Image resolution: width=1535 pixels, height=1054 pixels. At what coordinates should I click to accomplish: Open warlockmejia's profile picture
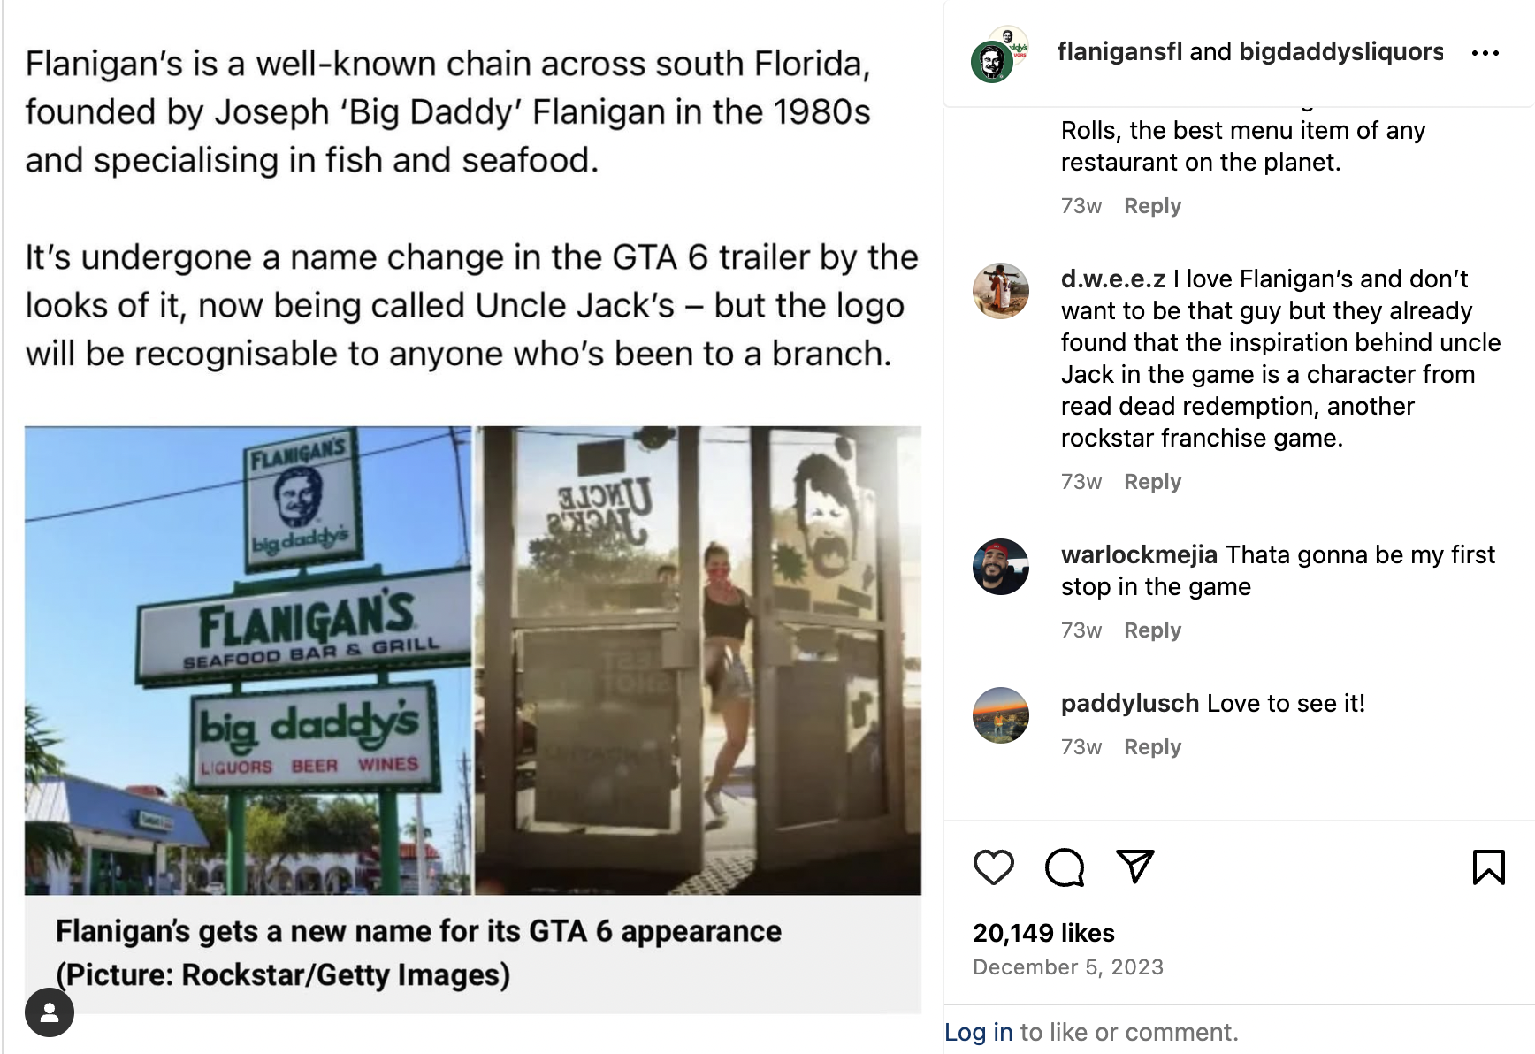point(1001,567)
